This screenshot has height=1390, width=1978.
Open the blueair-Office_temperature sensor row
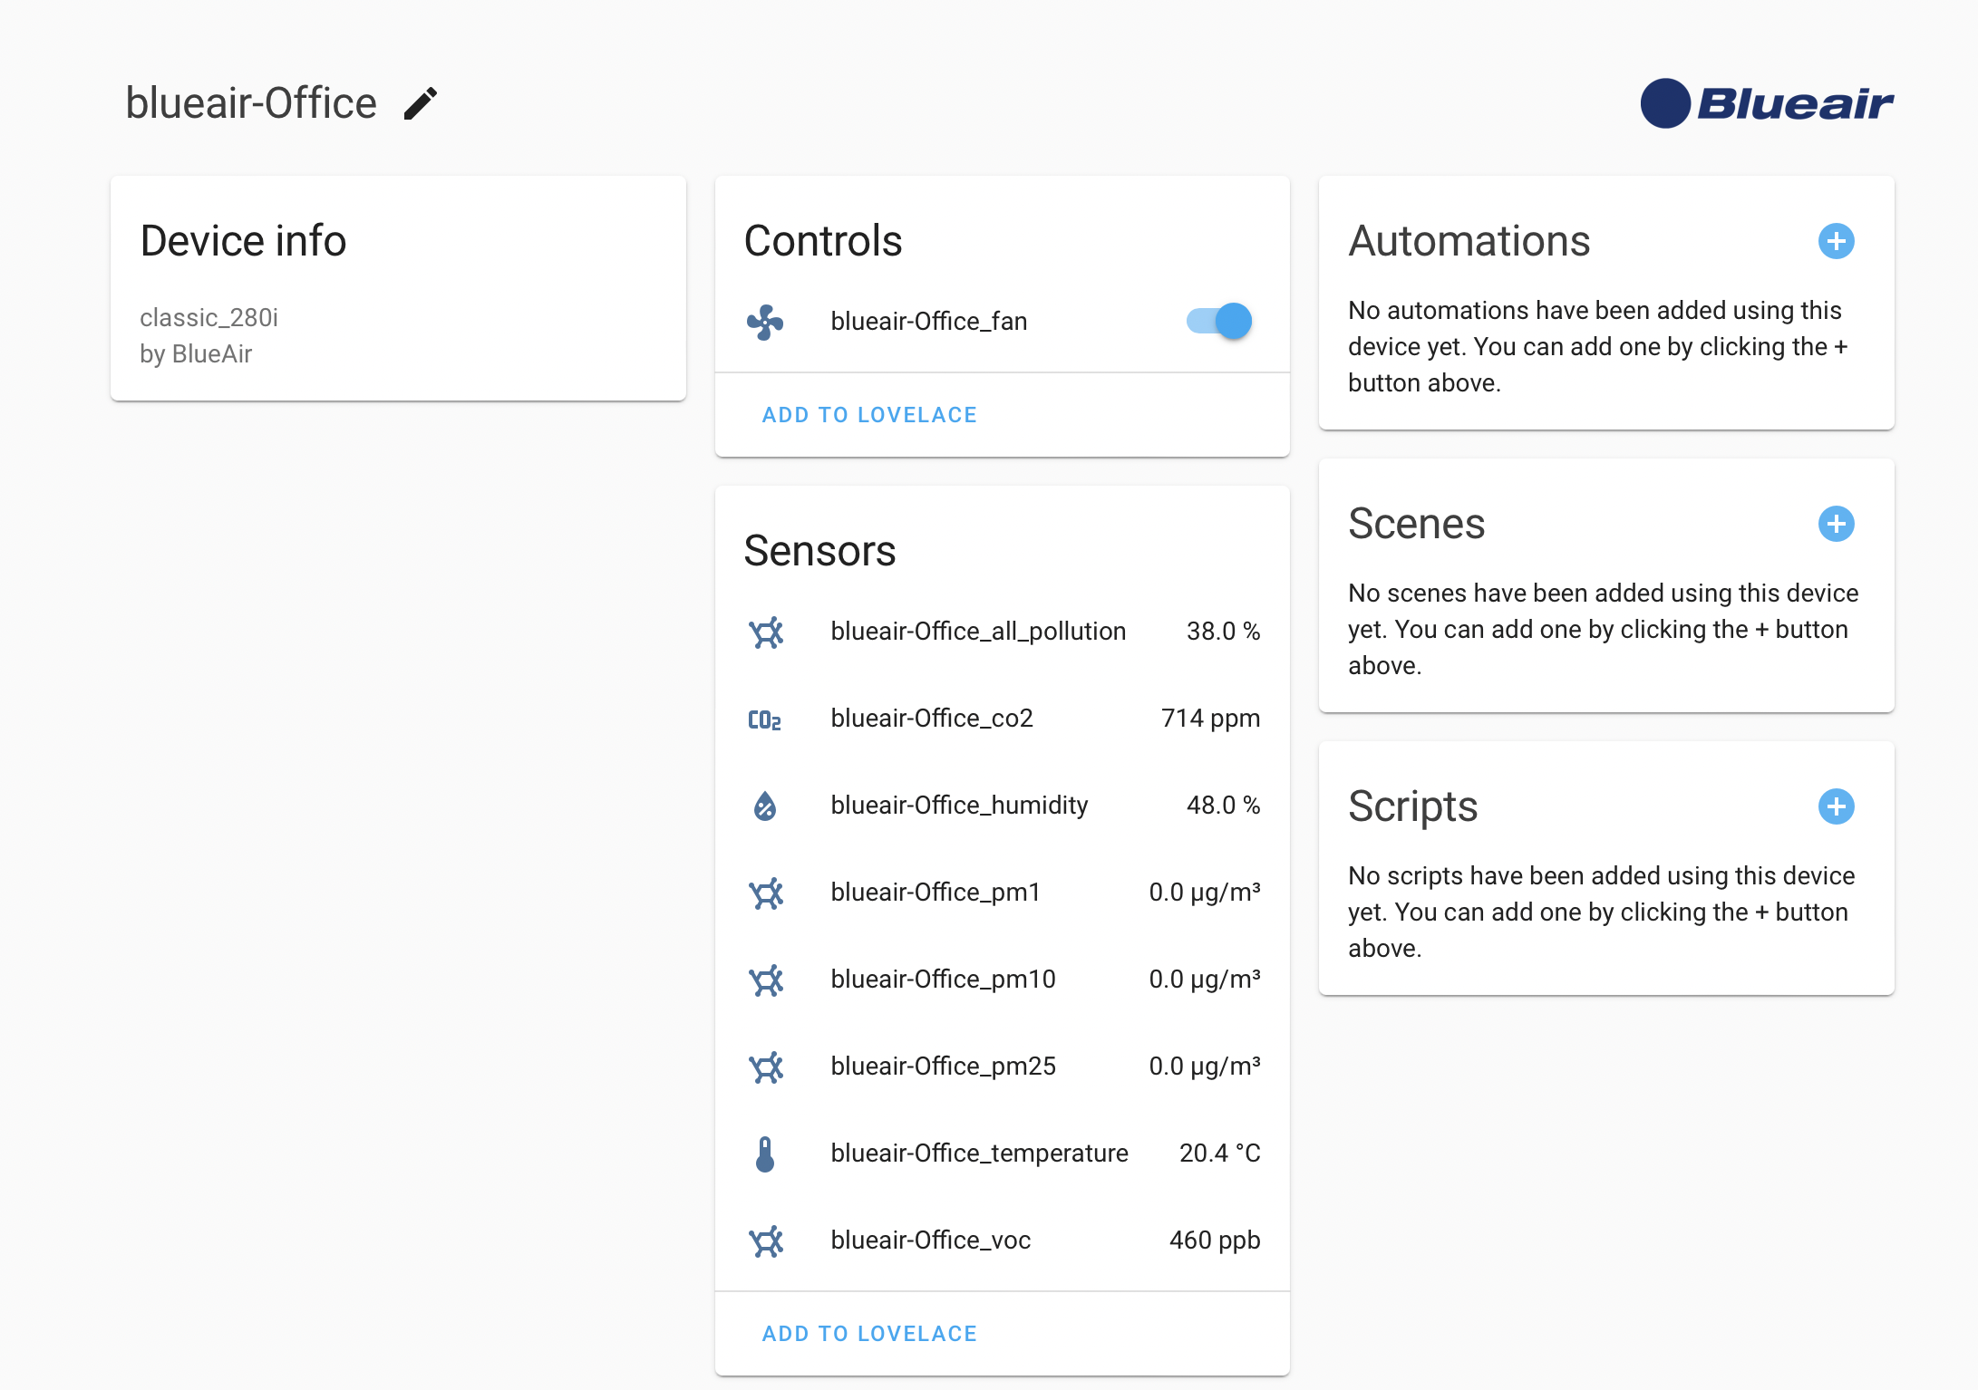click(x=979, y=1154)
